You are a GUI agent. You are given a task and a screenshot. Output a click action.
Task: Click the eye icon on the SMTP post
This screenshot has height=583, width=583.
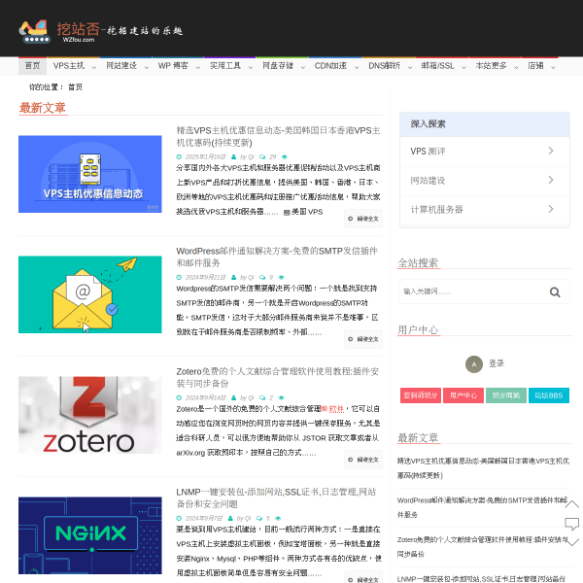pyautogui.click(x=281, y=277)
